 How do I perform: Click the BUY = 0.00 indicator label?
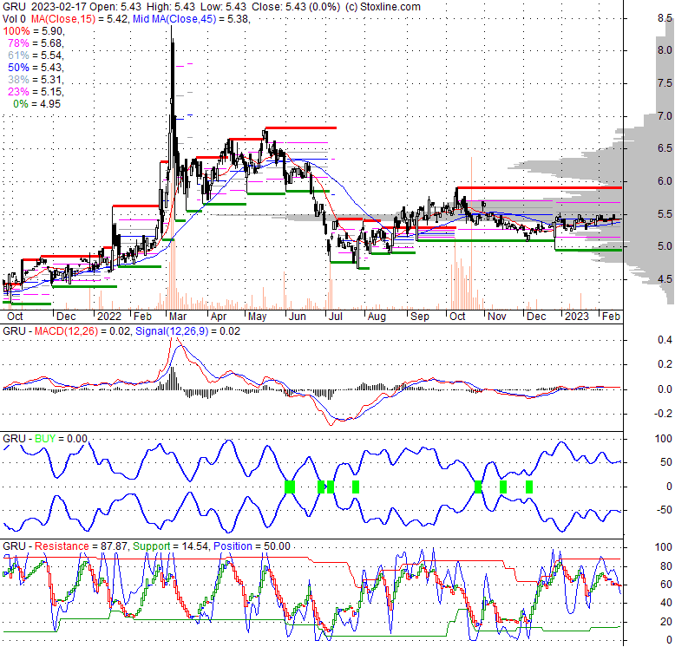pyautogui.click(x=61, y=438)
